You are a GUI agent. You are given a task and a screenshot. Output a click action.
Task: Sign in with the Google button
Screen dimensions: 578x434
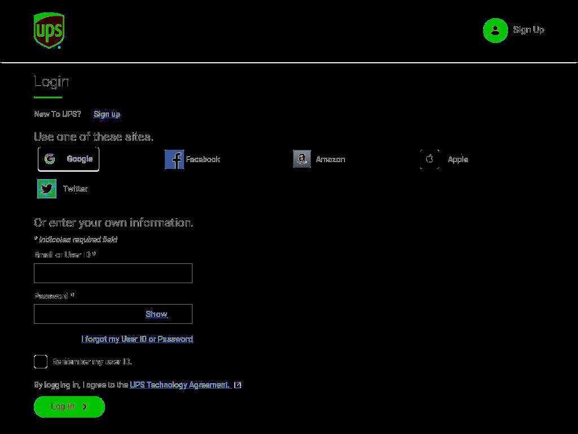[x=68, y=159]
